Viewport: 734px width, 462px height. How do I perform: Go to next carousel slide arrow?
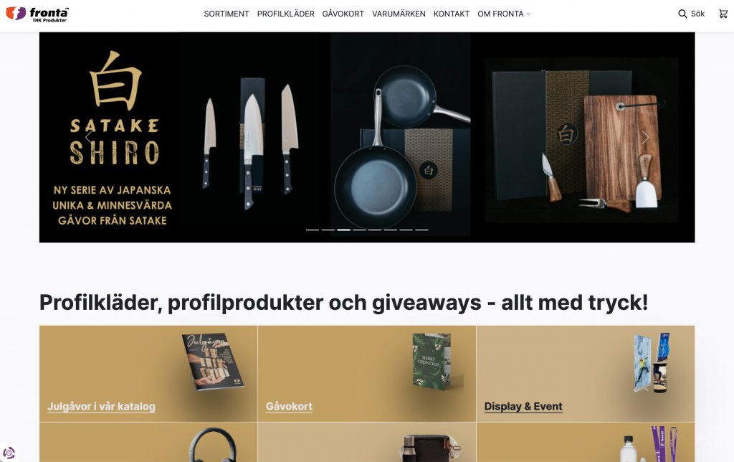click(x=646, y=137)
